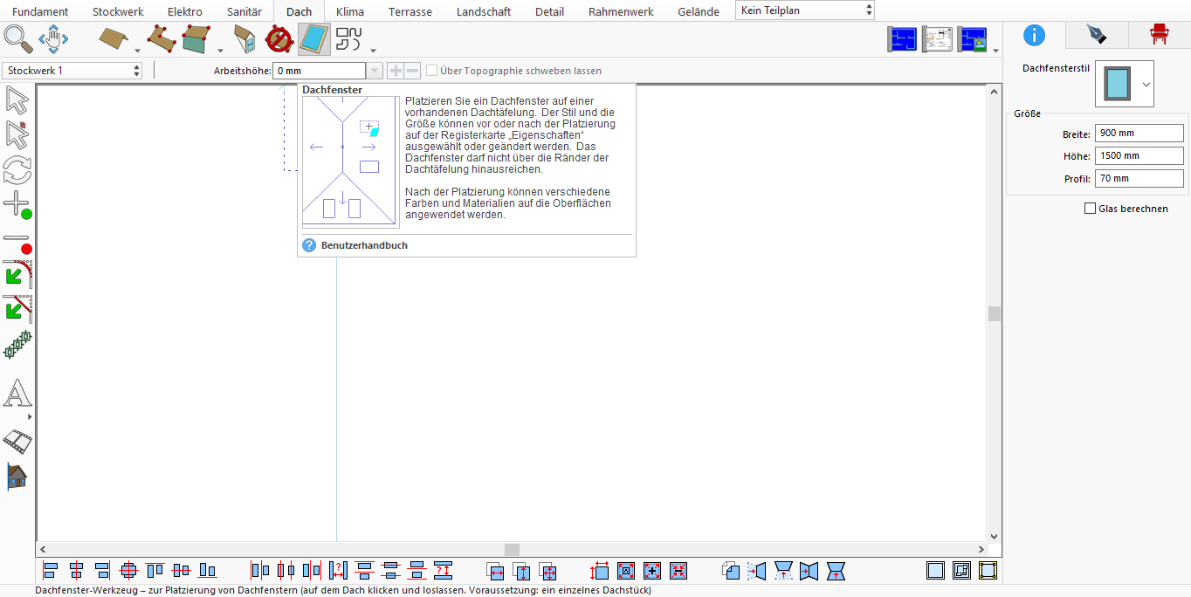Select the magnifier zoom tool
Viewport: 1191px width, 597px height.
[17, 38]
